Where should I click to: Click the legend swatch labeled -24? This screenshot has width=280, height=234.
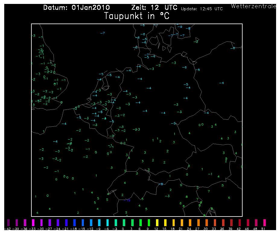[x=58, y=223]
